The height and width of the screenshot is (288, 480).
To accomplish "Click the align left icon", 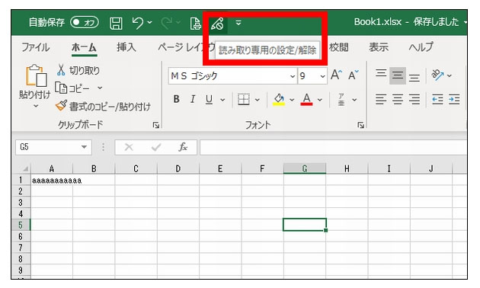I will click(x=381, y=100).
